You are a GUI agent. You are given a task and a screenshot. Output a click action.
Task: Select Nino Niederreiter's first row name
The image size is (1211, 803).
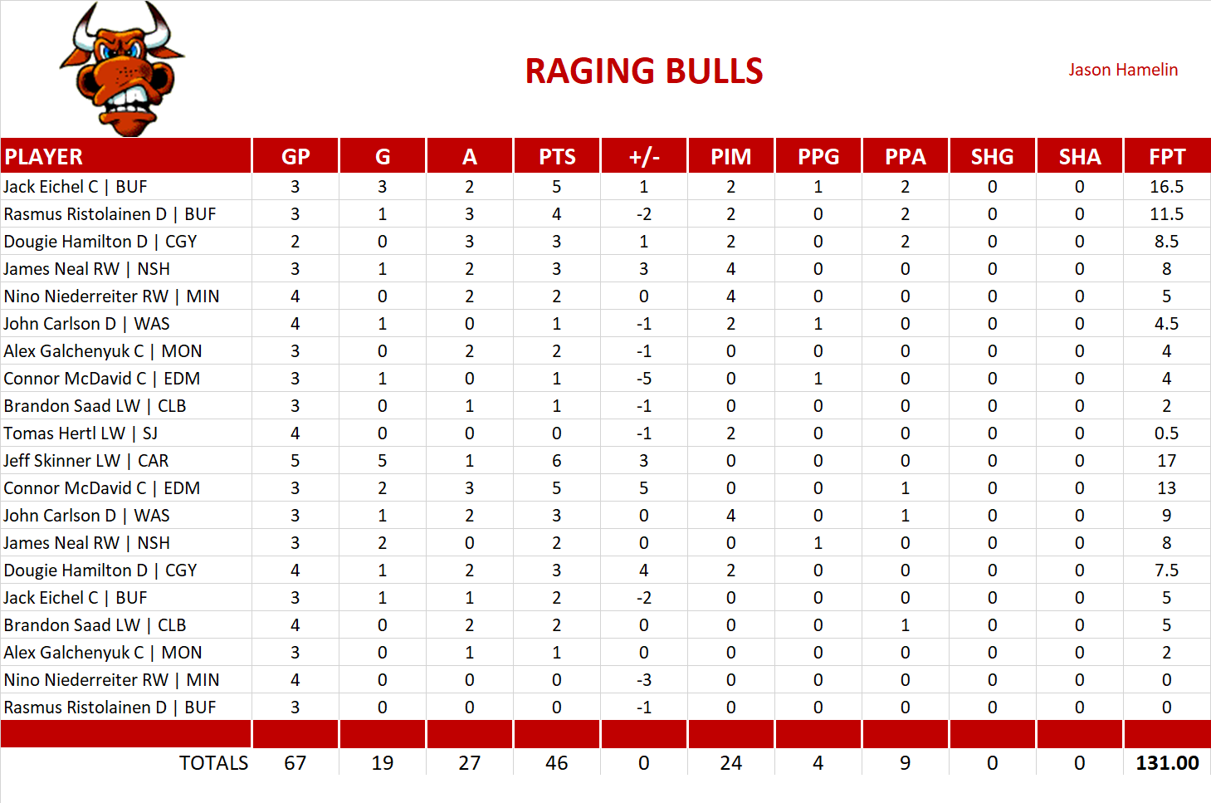point(111,296)
